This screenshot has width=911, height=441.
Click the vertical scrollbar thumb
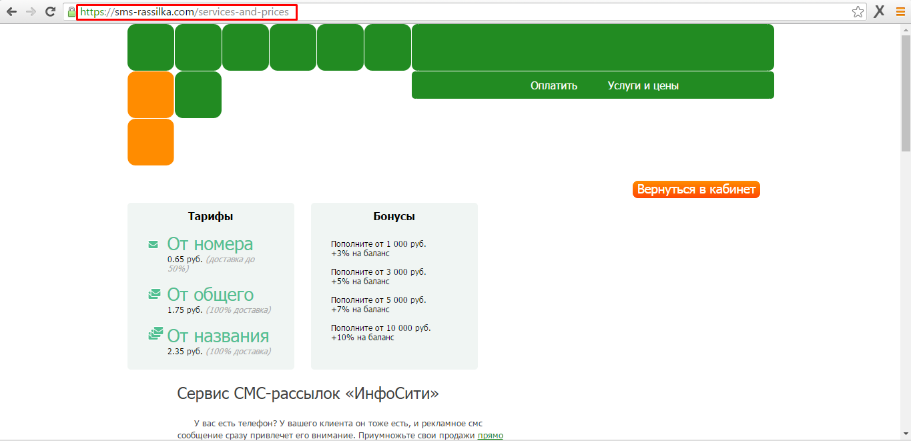pos(906,93)
